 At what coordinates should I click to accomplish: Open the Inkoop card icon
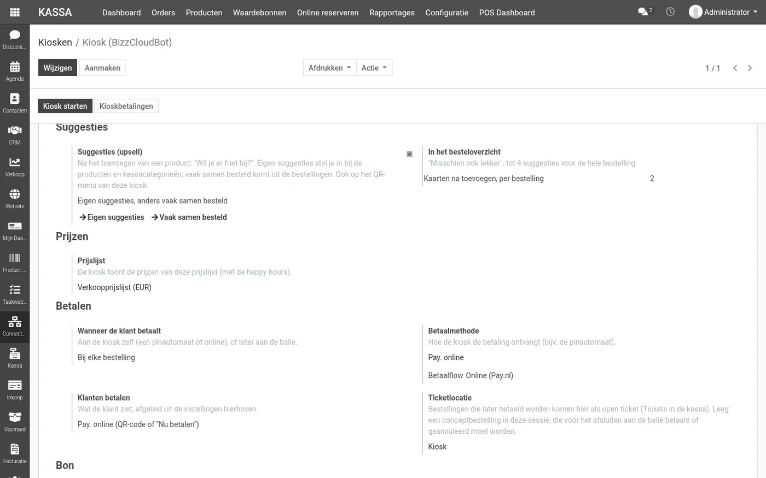click(x=15, y=390)
